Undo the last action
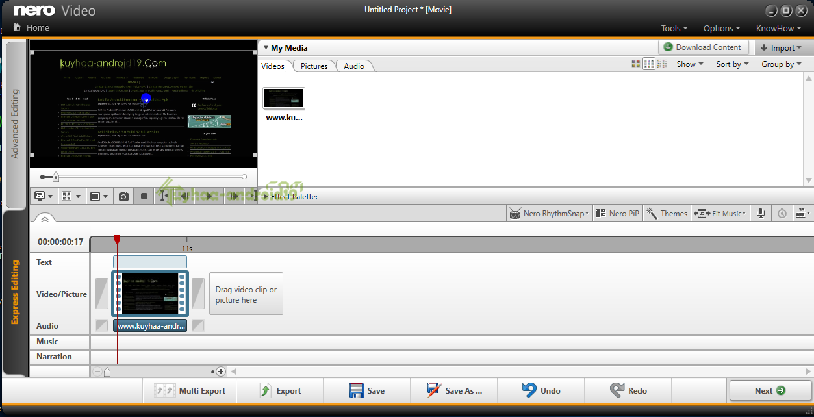 point(541,390)
